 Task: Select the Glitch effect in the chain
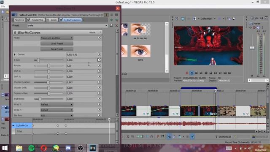coord(54,20)
